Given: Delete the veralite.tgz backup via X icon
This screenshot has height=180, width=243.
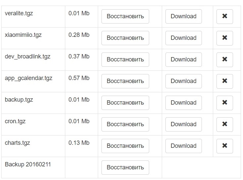Looking at the screenshot, I should [224, 16].
